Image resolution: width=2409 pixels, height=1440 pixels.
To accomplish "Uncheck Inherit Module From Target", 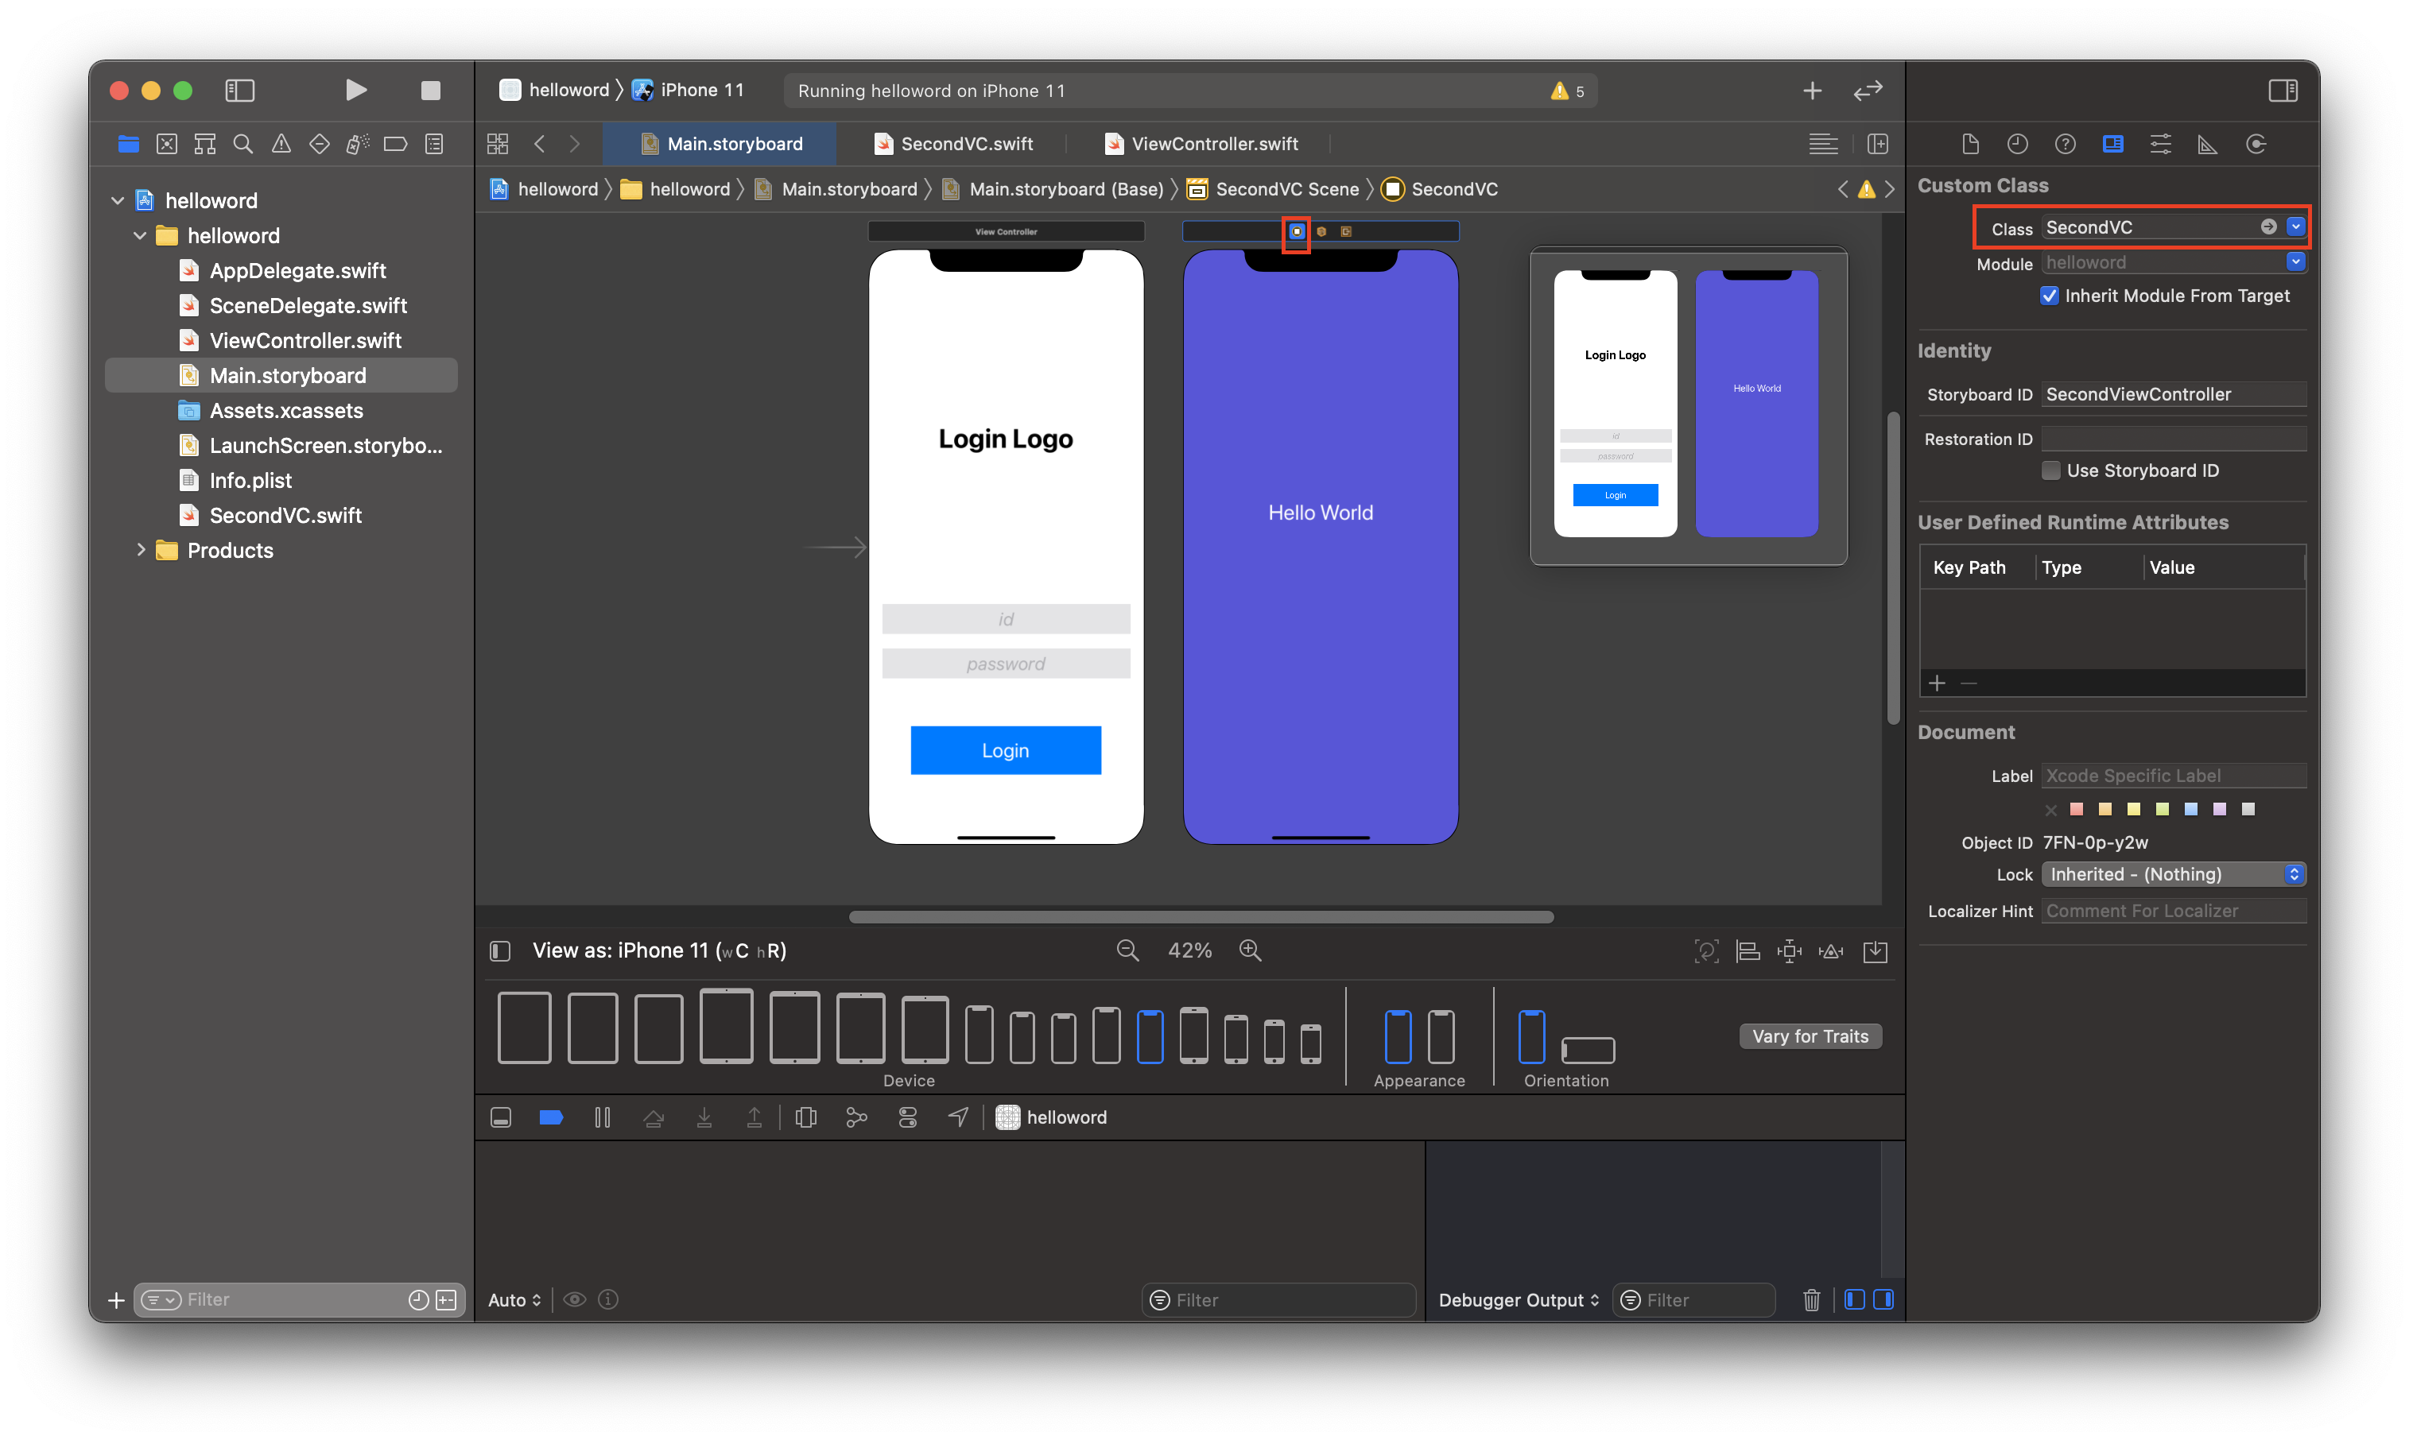I will click(2049, 296).
